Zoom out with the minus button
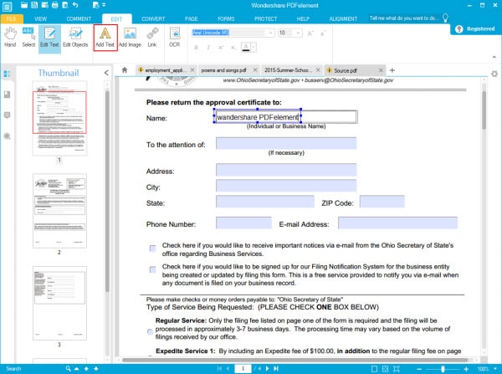 [419, 369]
